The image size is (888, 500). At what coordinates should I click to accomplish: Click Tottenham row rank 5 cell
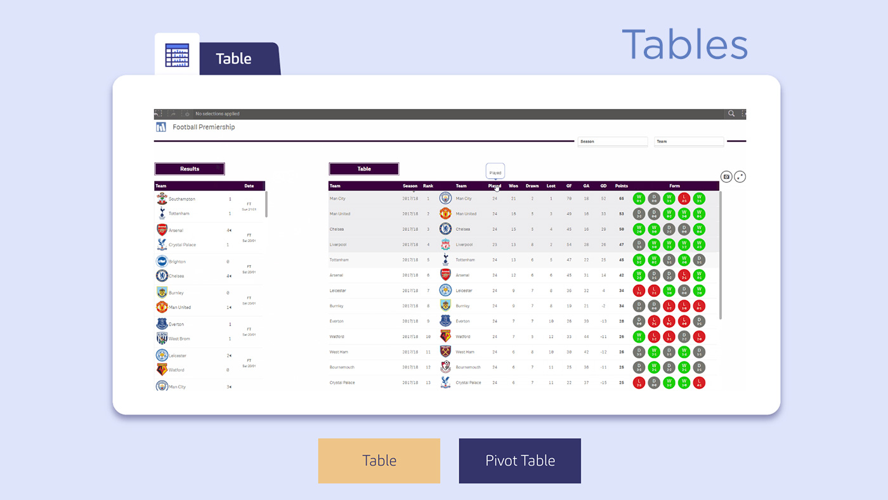click(x=428, y=260)
